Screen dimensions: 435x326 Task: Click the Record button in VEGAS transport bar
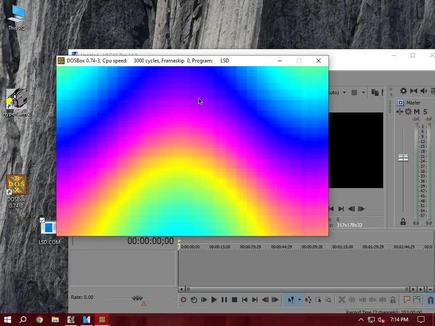[x=184, y=300]
